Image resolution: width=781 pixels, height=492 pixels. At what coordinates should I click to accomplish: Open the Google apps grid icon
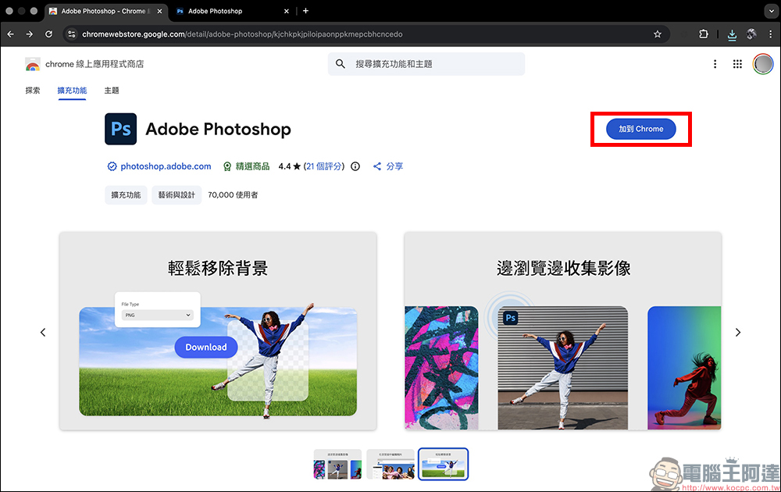coord(736,63)
